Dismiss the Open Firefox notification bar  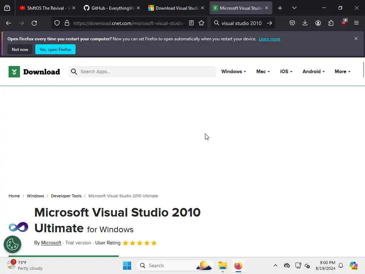tap(356, 39)
